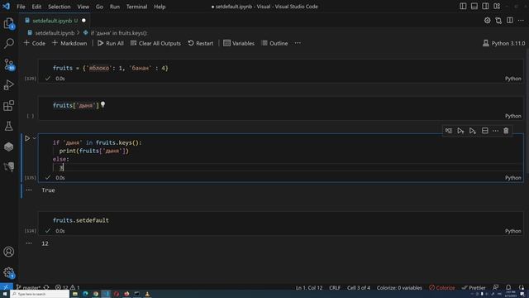Open the Terminal menu
Image resolution: width=529 pixels, height=298 pixels.
click(x=136, y=7)
